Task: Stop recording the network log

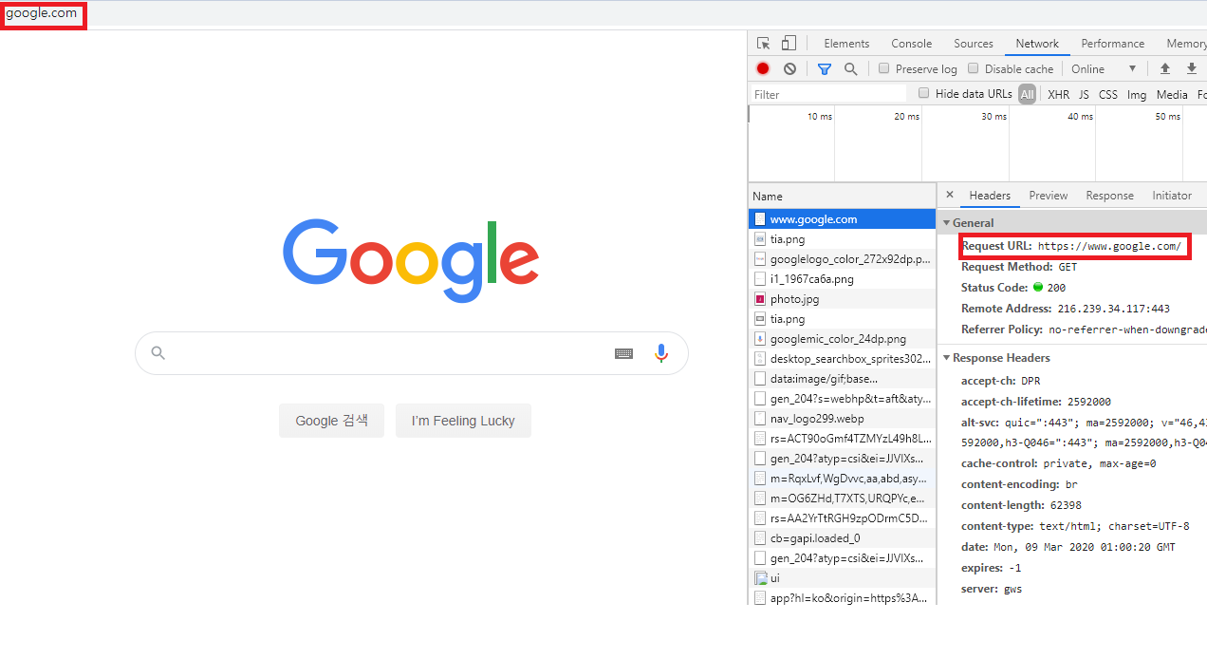Action: point(763,68)
